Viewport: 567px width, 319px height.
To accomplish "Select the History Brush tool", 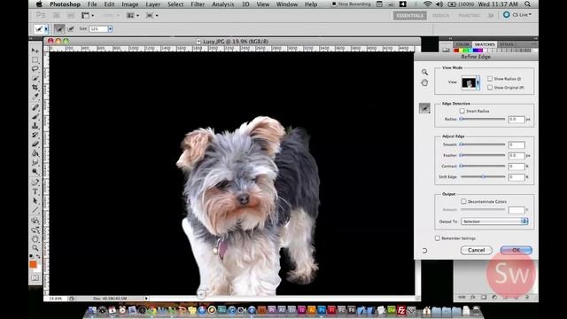I will click(35, 135).
